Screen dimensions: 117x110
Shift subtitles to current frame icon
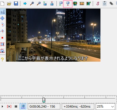pyautogui.click(x=89, y=4)
